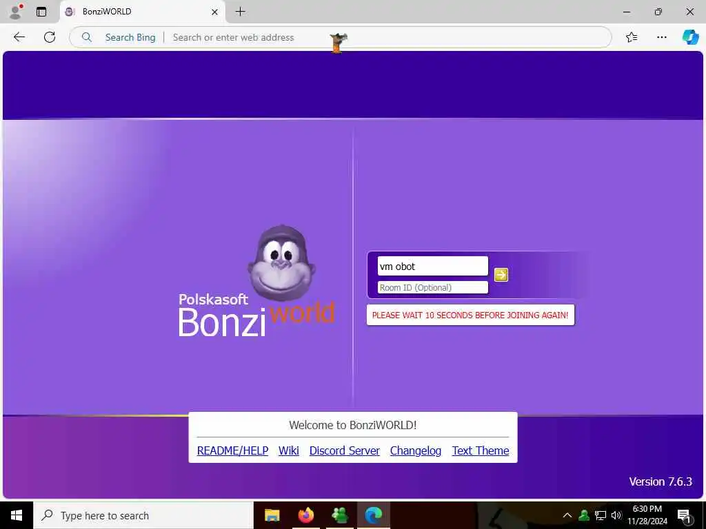Open the Wiki link
Image resolution: width=706 pixels, height=529 pixels.
pyautogui.click(x=289, y=450)
